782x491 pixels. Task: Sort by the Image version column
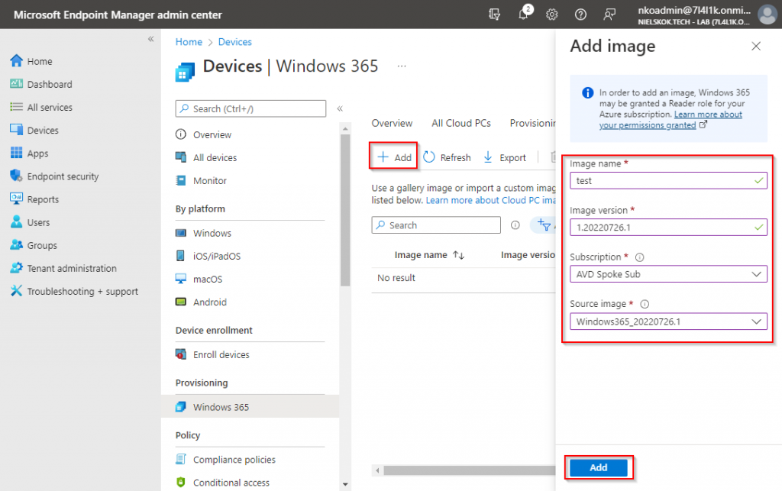click(x=528, y=255)
